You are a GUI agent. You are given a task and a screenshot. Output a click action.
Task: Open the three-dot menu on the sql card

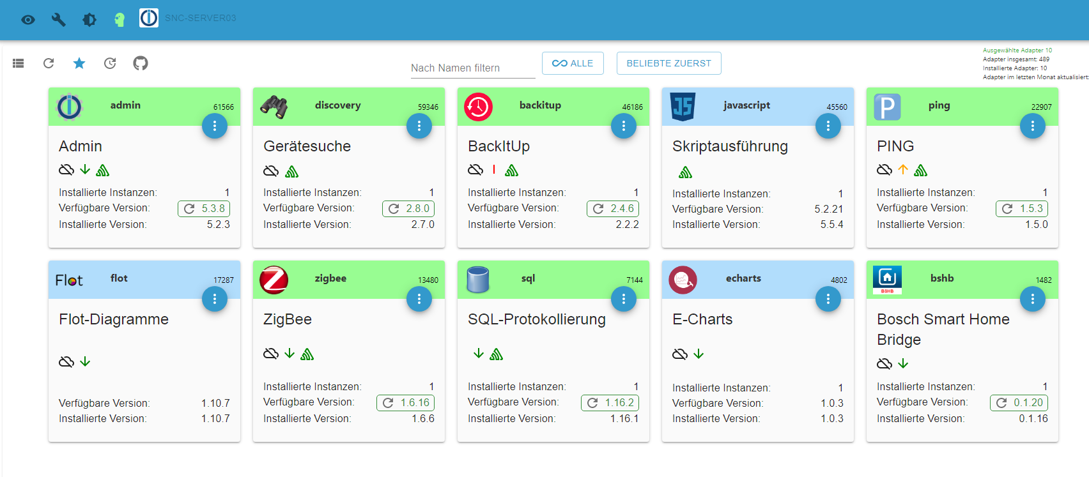click(x=624, y=299)
